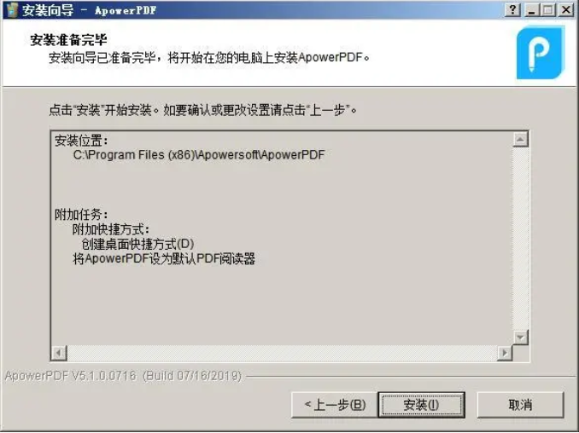Cancel setup with the 取消 button

(x=520, y=405)
